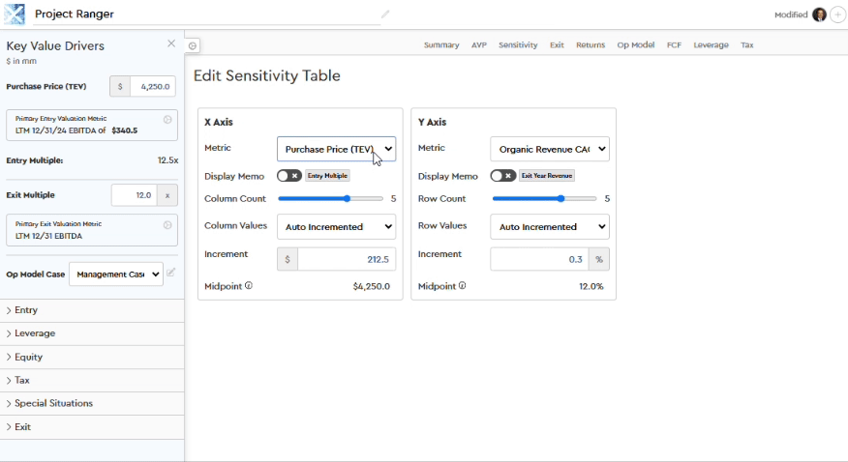The image size is (848, 462).
Task: Click the app logo icon
Action: 15,14
